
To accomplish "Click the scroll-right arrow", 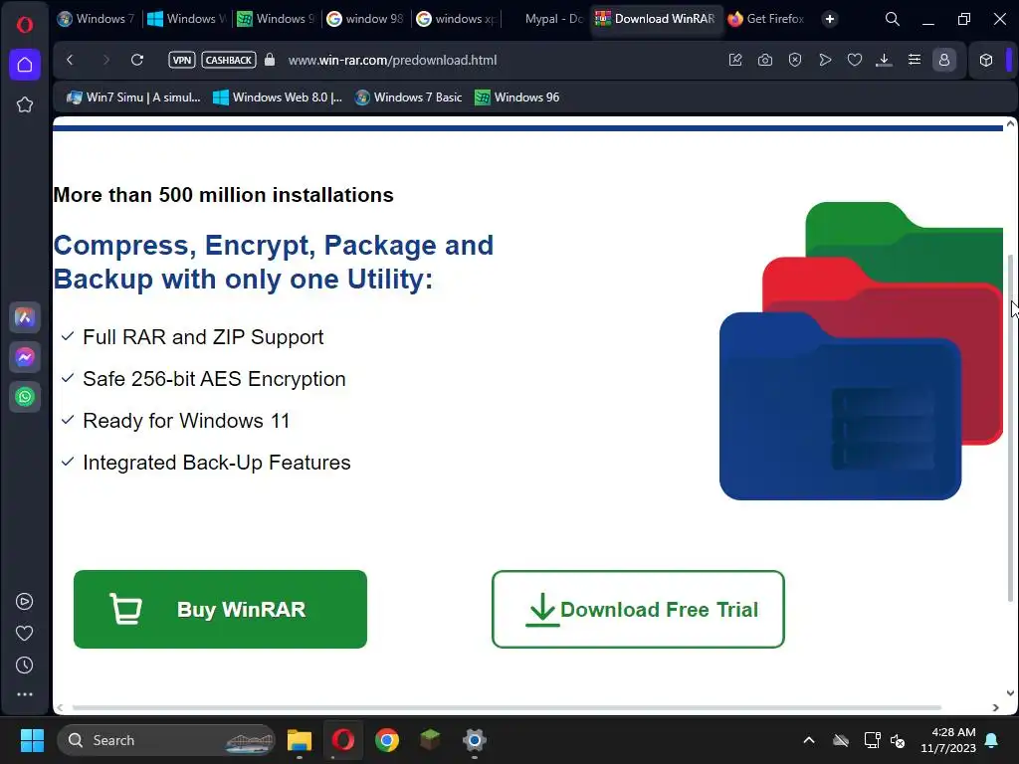I will pyautogui.click(x=995, y=707).
